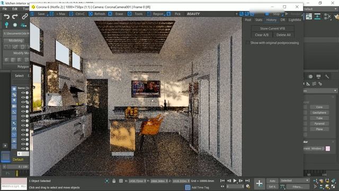Click Store Current VFB button
339x191 pixels.
[x=272, y=28]
